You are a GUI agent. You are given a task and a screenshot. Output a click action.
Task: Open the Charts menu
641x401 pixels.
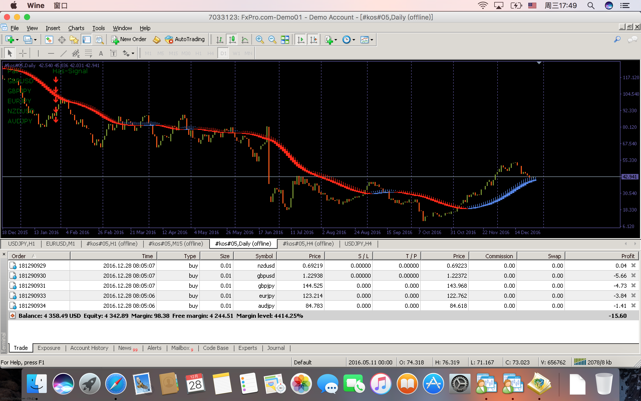pyautogui.click(x=76, y=28)
